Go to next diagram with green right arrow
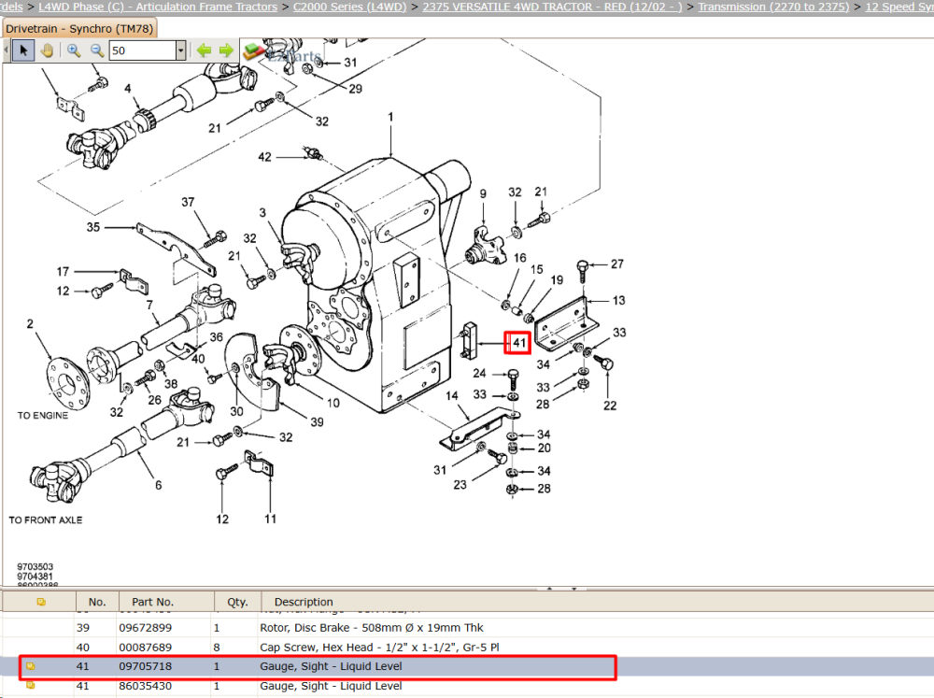Image resolution: width=934 pixels, height=698 pixels. pos(226,50)
